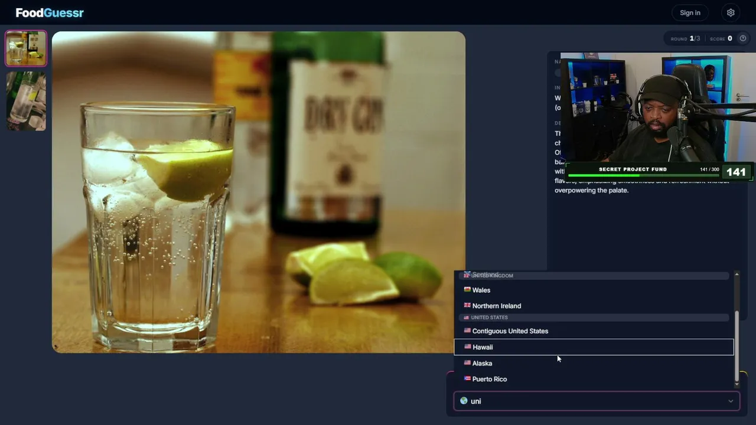Screen dimensions: 756x425
Task: Click the round counter "1/3"
Action: tap(695, 38)
